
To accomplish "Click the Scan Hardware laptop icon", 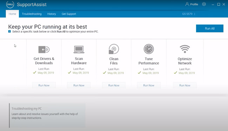I will (x=79, y=50).
